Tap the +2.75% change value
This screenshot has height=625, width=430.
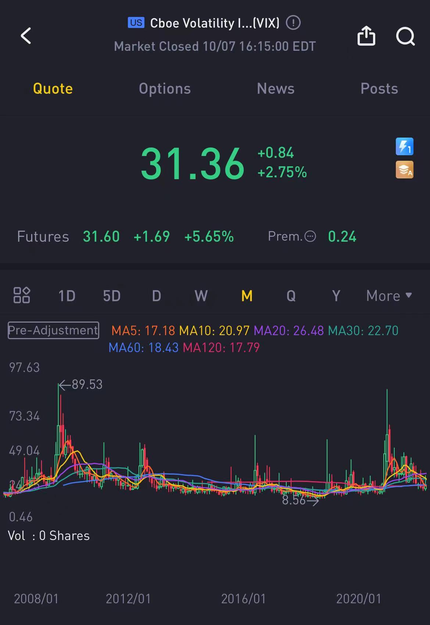[x=282, y=172]
